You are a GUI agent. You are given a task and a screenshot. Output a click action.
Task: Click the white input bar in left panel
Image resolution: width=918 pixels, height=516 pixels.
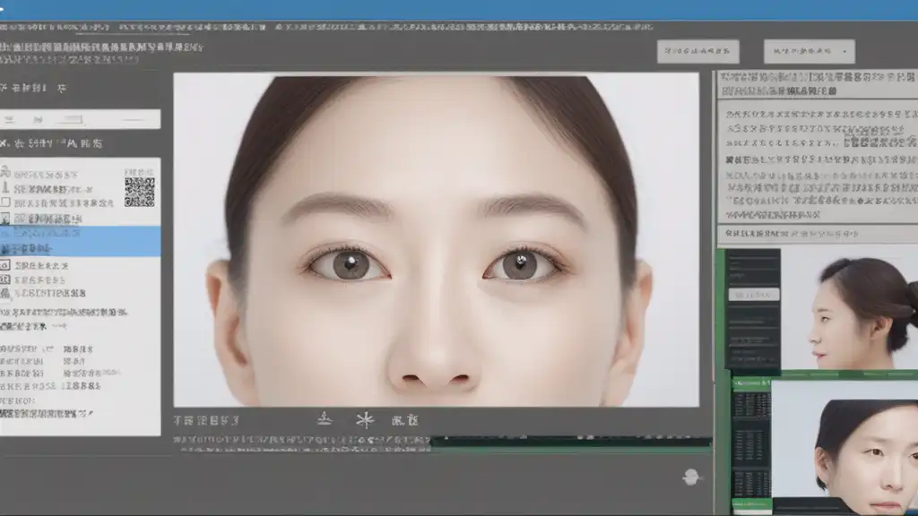[80, 119]
